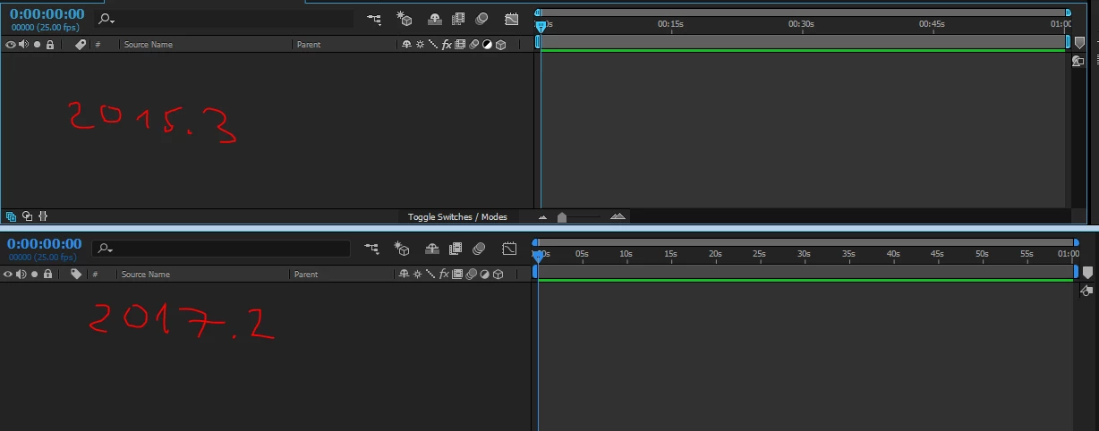Image resolution: width=1099 pixels, height=431 pixels.
Task: Click the Shy switch column header in 2017.2 panel
Action: click(x=405, y=275)
